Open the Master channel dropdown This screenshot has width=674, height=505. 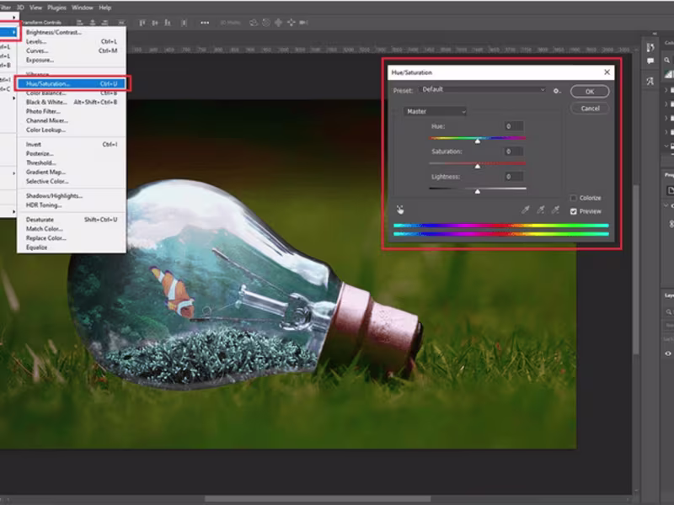pos(435,111)
